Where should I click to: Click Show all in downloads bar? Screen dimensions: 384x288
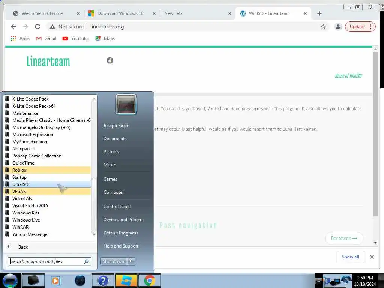pos(351,257)
